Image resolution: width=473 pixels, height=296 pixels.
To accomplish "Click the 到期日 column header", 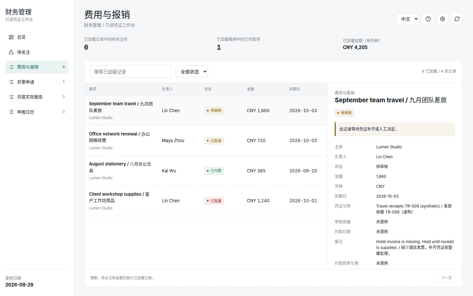I will coord(295,89).
